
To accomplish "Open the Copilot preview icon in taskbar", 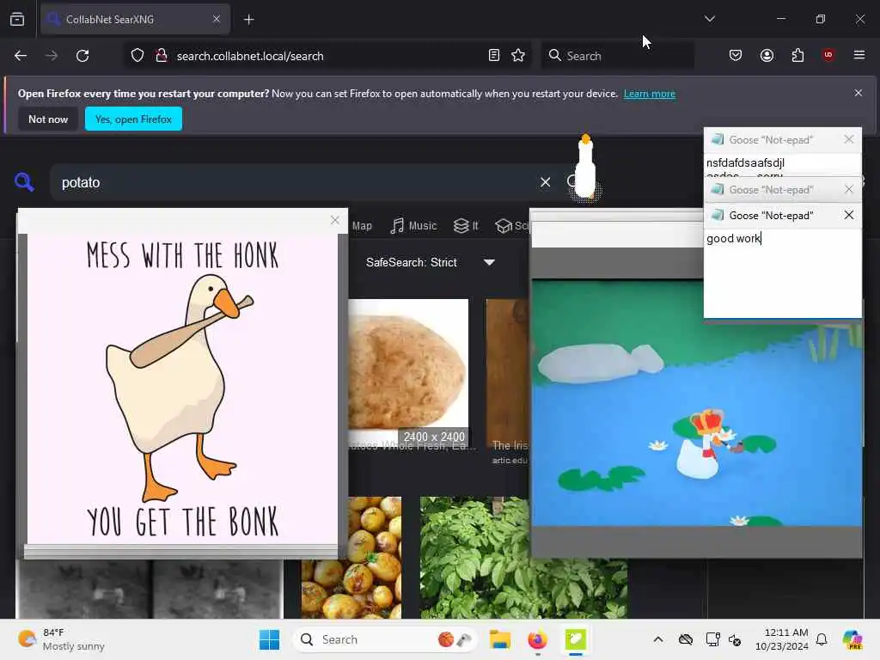I will (x=852, y=639).
